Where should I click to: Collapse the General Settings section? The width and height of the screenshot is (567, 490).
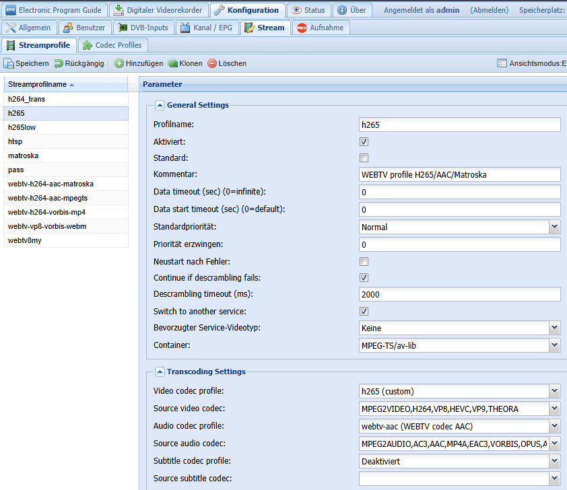click(160, 105)
